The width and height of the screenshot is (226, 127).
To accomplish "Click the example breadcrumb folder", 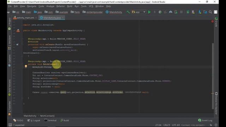I will (x=61, y=12).
